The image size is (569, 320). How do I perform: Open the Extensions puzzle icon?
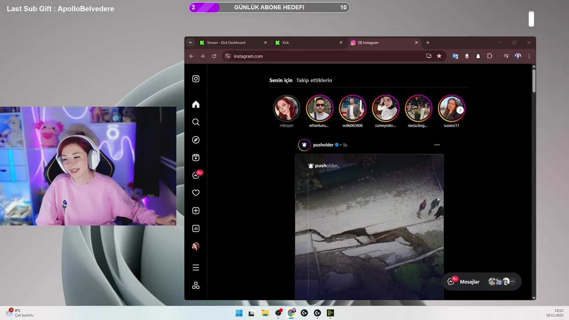pyautogui.click(x=489, y=56)
